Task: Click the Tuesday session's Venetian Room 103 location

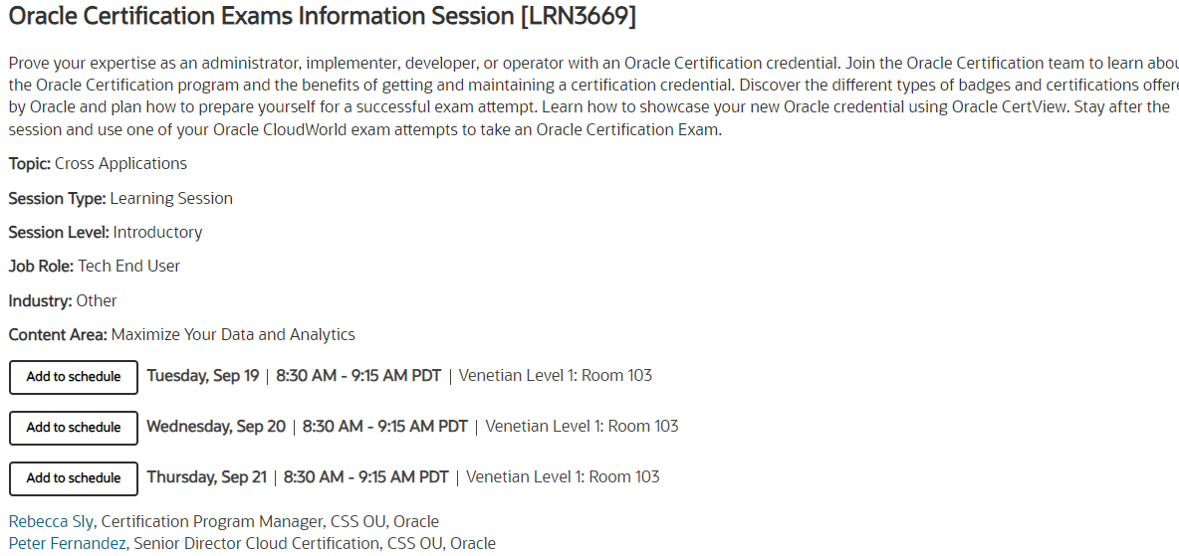Action: tap(556, 375)
